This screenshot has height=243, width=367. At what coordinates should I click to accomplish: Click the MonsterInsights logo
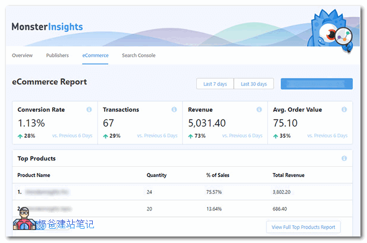(47, 27)
